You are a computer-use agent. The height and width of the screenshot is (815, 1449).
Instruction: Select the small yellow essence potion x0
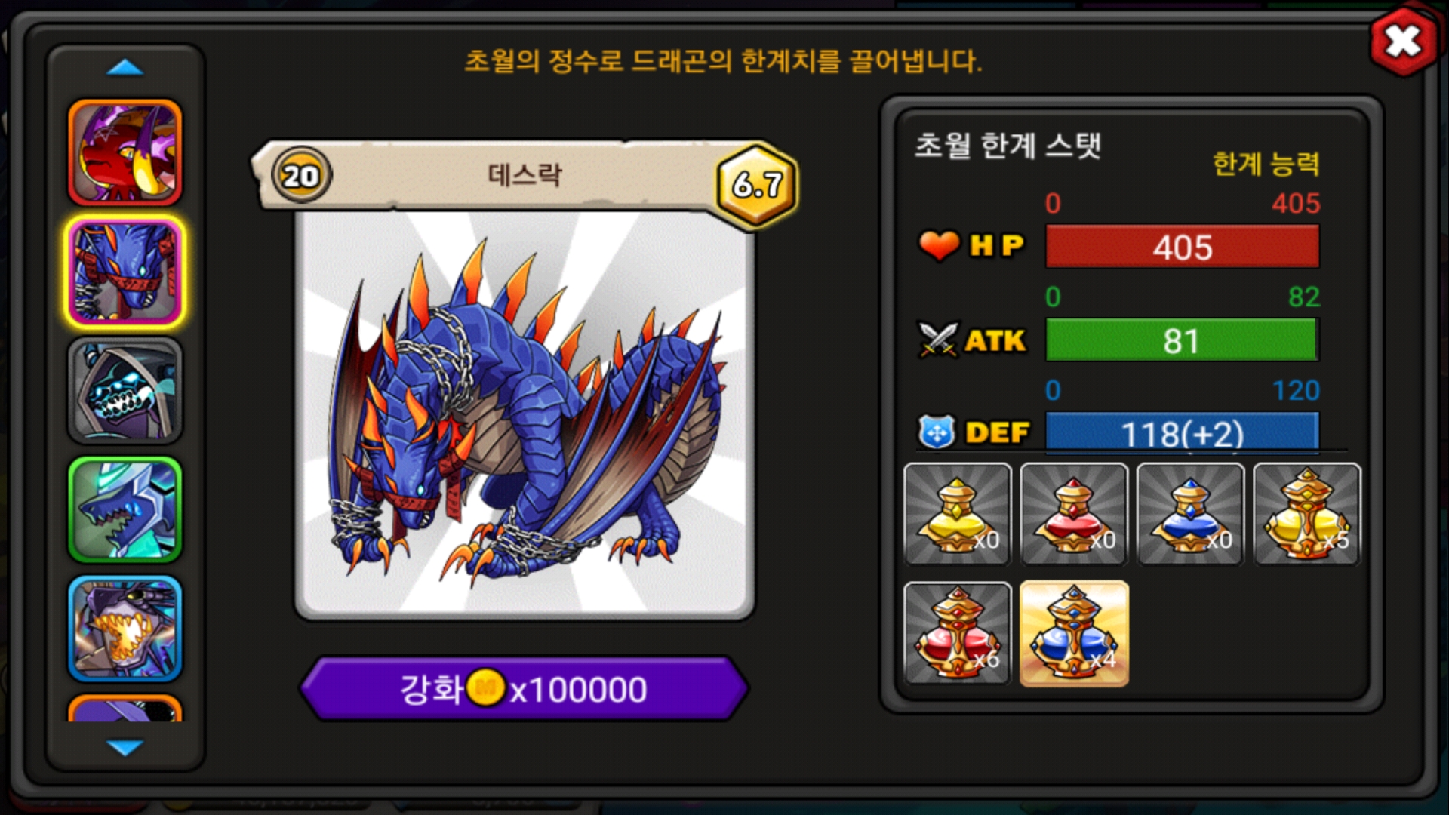[957, 514]
